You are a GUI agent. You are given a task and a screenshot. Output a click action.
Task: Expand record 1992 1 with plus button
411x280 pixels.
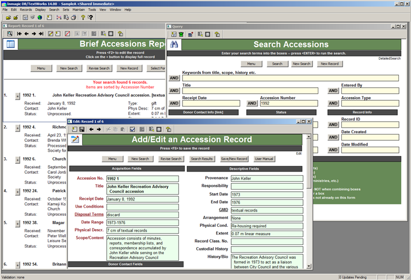[18, 96]
